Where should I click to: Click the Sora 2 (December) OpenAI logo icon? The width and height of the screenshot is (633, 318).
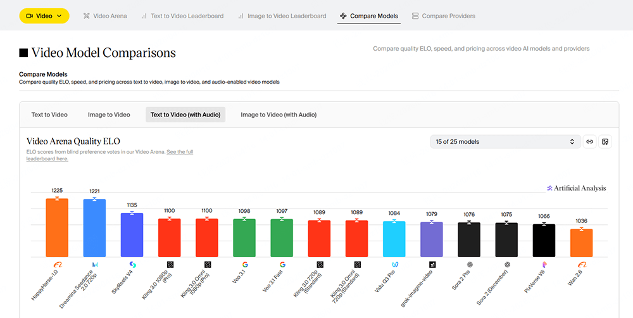pos(507,265)
